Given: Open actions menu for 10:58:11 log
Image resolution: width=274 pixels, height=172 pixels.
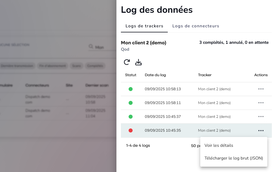Looking at the screenshot, I should coord(261,103).
